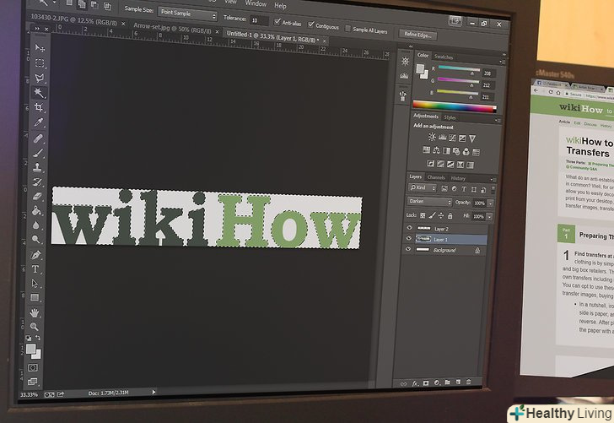The width and height of the screenshot is (614, 423).
Task: Select the Zoom tool in toolbar
Action: coord(35,326)
